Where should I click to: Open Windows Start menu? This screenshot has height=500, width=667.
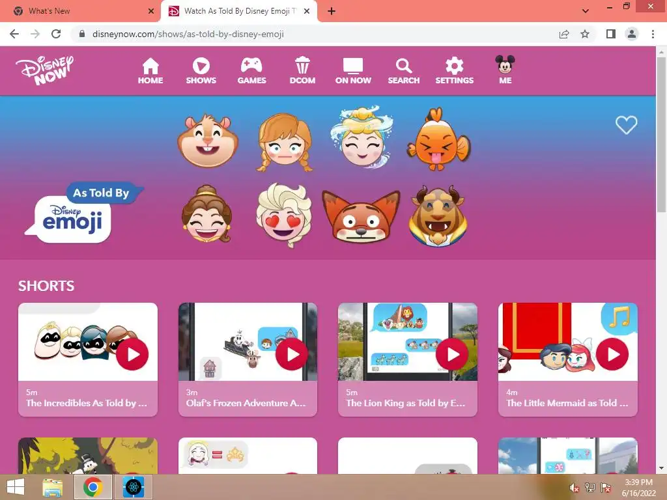[16, 487]
